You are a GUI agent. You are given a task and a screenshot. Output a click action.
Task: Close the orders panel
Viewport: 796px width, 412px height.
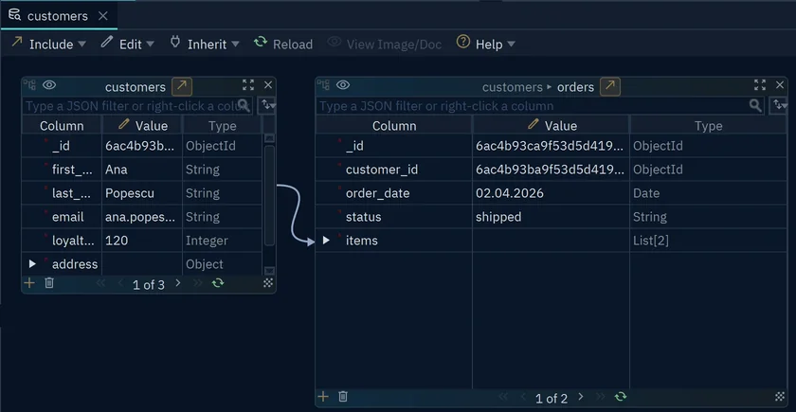pos(780,84)
